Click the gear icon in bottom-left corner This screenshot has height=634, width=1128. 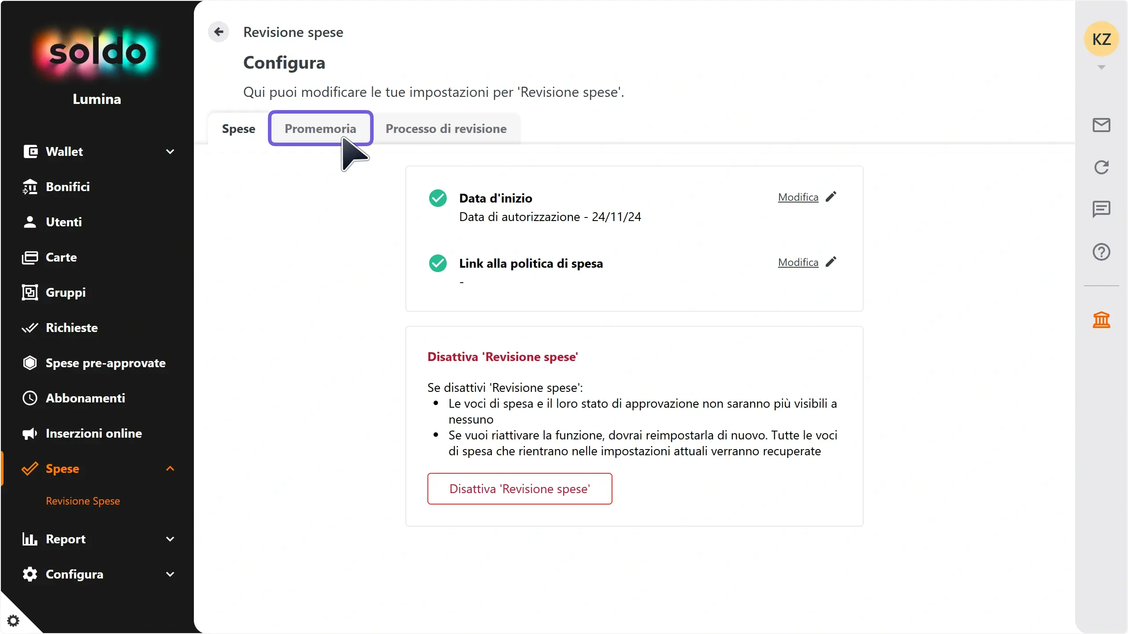(x=13, y=621)
